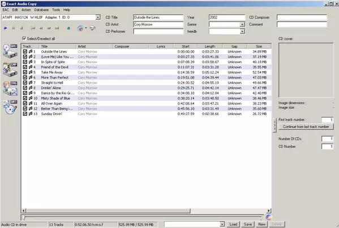
Task: Select the track title 'Take Me Away'
Action: (x=52, y=72)
